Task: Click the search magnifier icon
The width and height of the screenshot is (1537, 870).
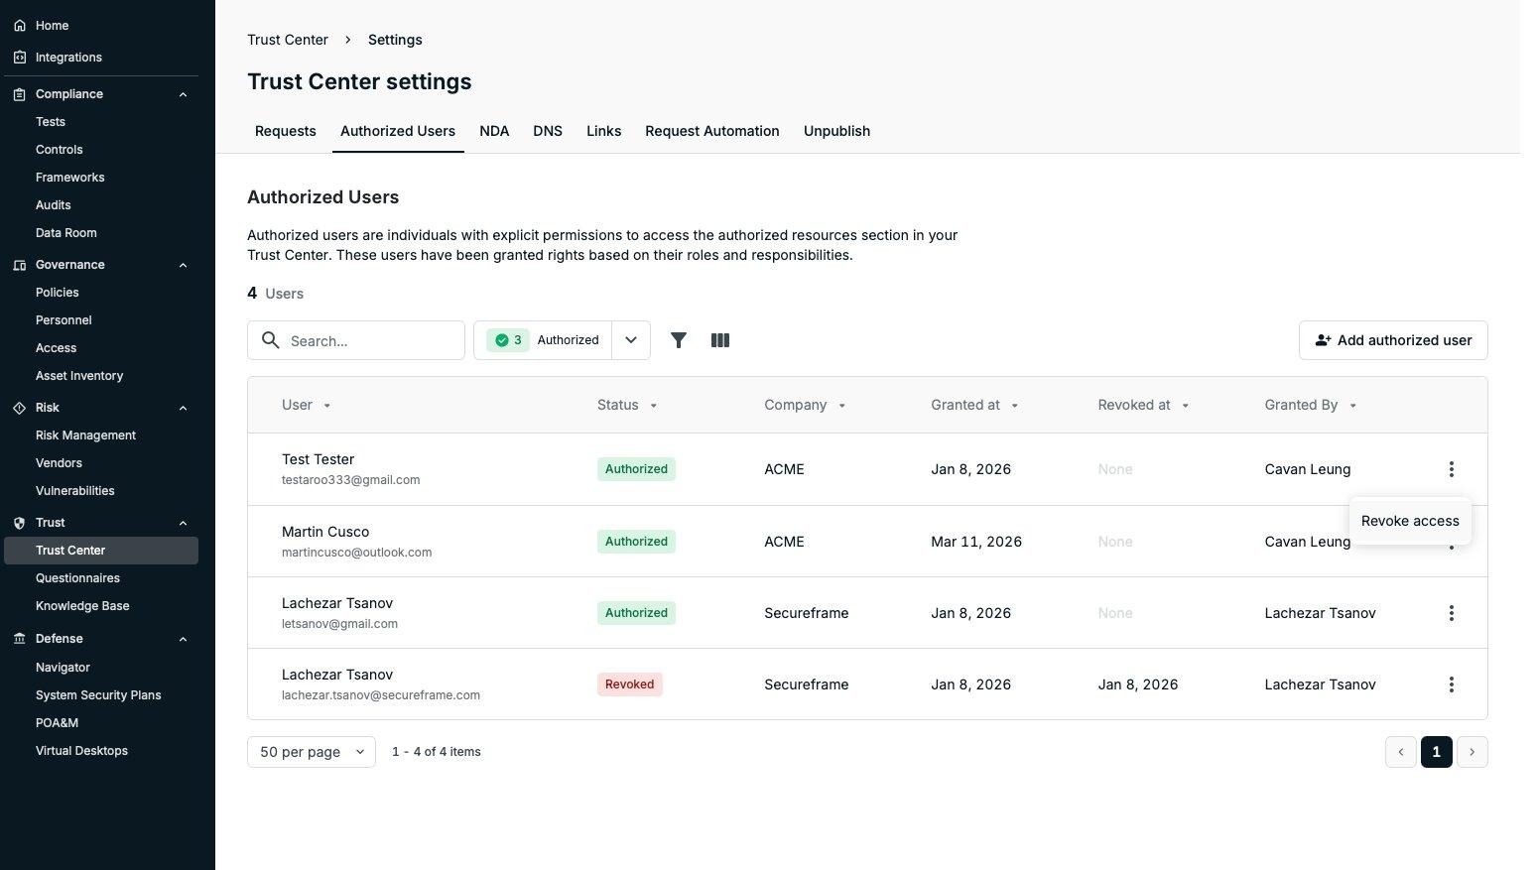Action: [270, 340]
